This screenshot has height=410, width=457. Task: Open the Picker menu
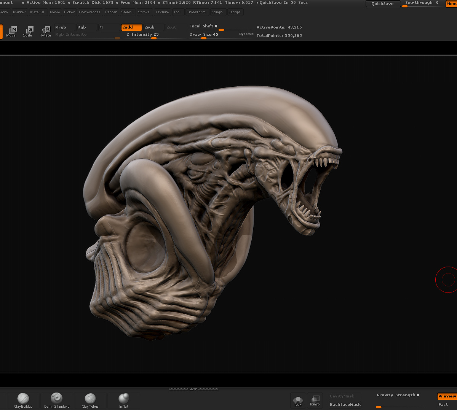(x=69, y=12)
